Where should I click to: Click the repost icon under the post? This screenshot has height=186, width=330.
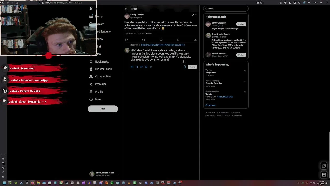(144, 40)
